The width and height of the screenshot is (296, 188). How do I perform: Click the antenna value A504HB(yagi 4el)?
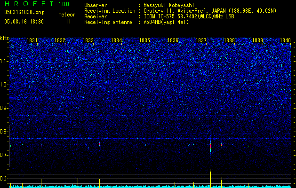click(166, 22)
